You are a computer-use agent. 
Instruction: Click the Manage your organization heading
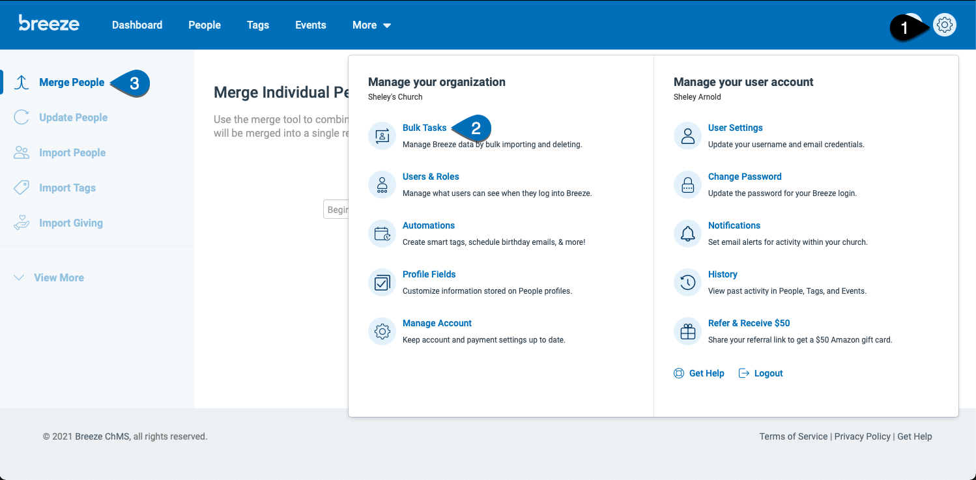coord(437,82)
